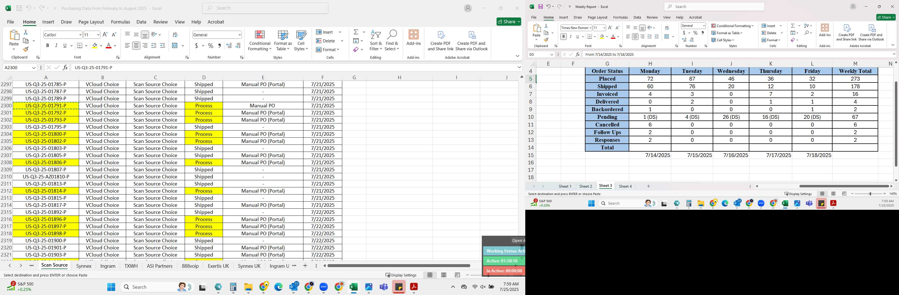
Task: Click AutoSum sigma in Purchasing Data window
Action: pyautogui.click(x=356, y=32)
